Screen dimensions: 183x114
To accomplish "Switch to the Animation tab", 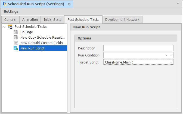I will pyautogui.click(x=30, y=20).
